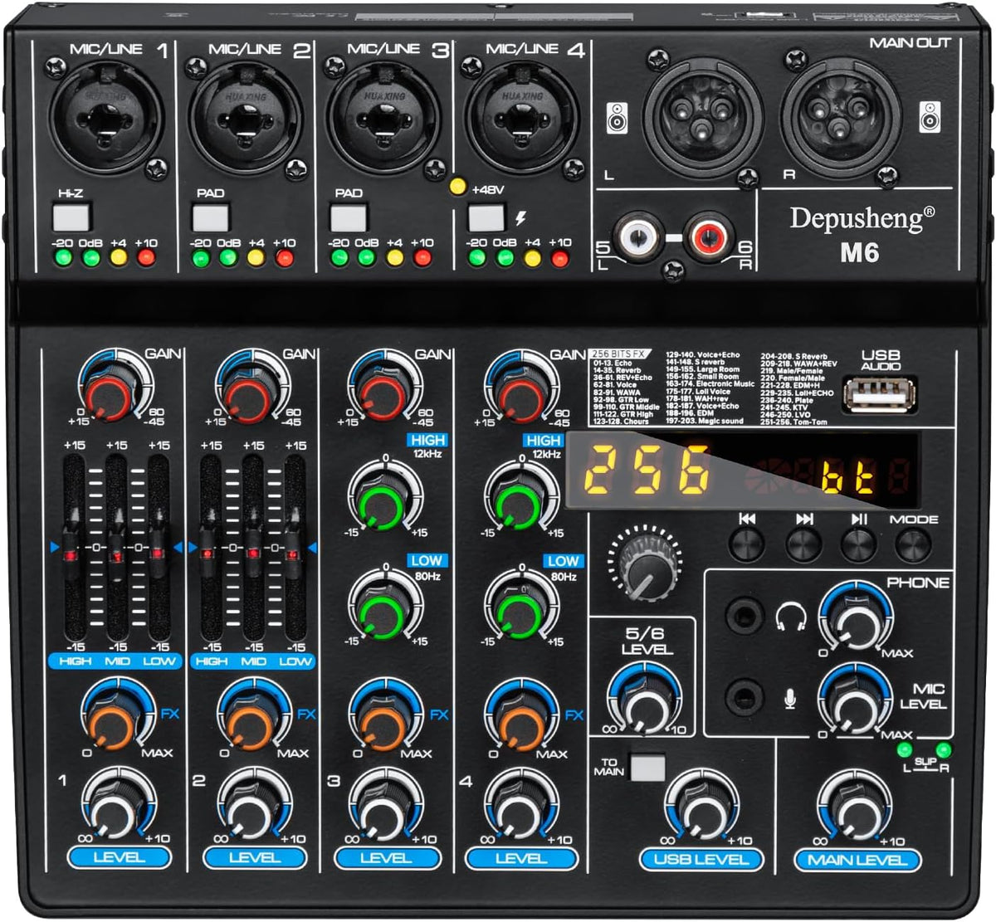The image size is (996, 922).
Task: Click the right green SLIP LED
Action: (x=944, y=750)
